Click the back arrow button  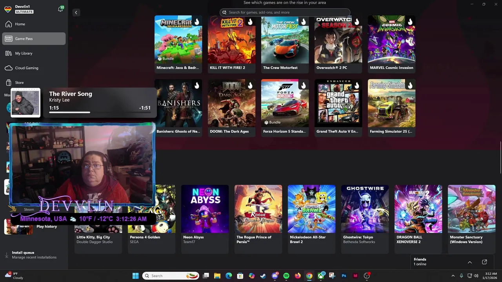pos(76,13)
